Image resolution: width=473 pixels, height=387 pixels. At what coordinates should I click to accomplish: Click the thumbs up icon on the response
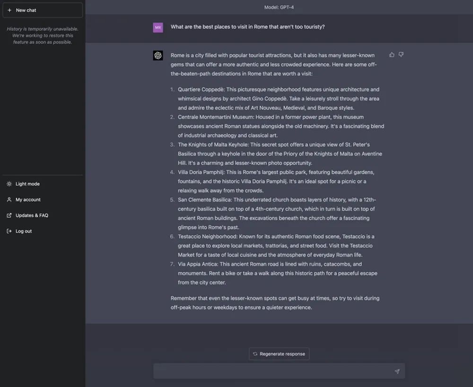coord(392,55)
